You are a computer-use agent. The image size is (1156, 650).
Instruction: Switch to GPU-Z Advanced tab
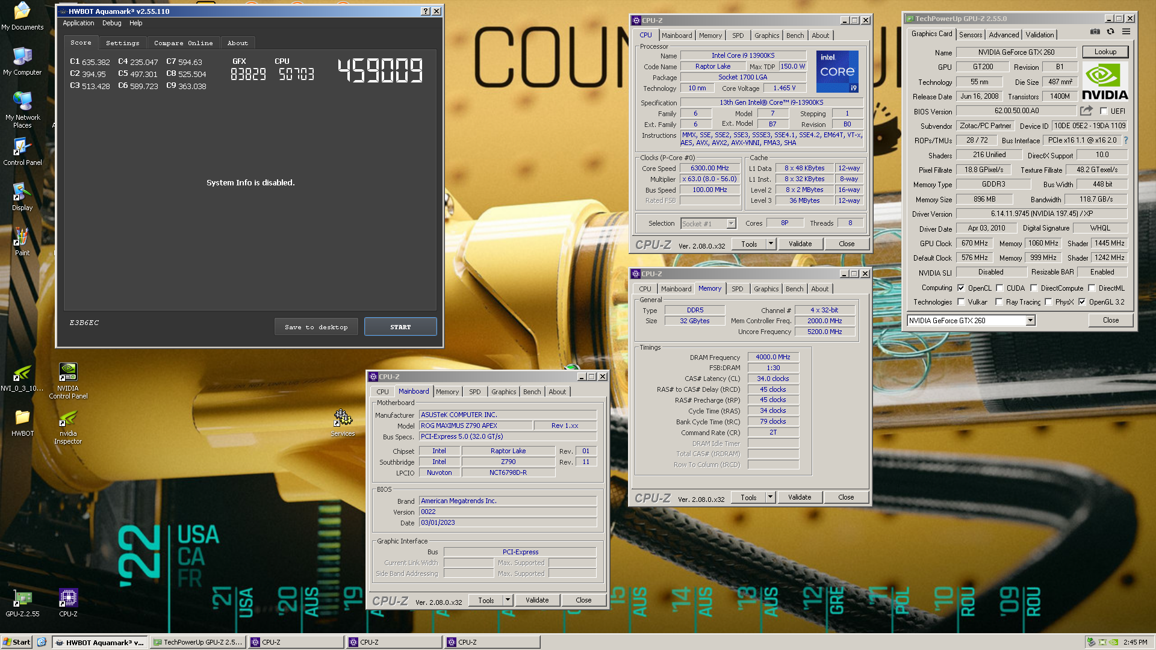1004,35
